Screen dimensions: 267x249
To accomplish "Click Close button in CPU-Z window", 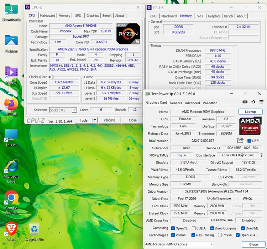I will pos(133,120).
